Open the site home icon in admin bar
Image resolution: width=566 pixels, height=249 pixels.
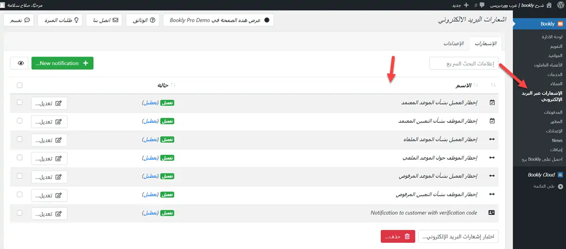pyautogui.click(x=549, y=5)
